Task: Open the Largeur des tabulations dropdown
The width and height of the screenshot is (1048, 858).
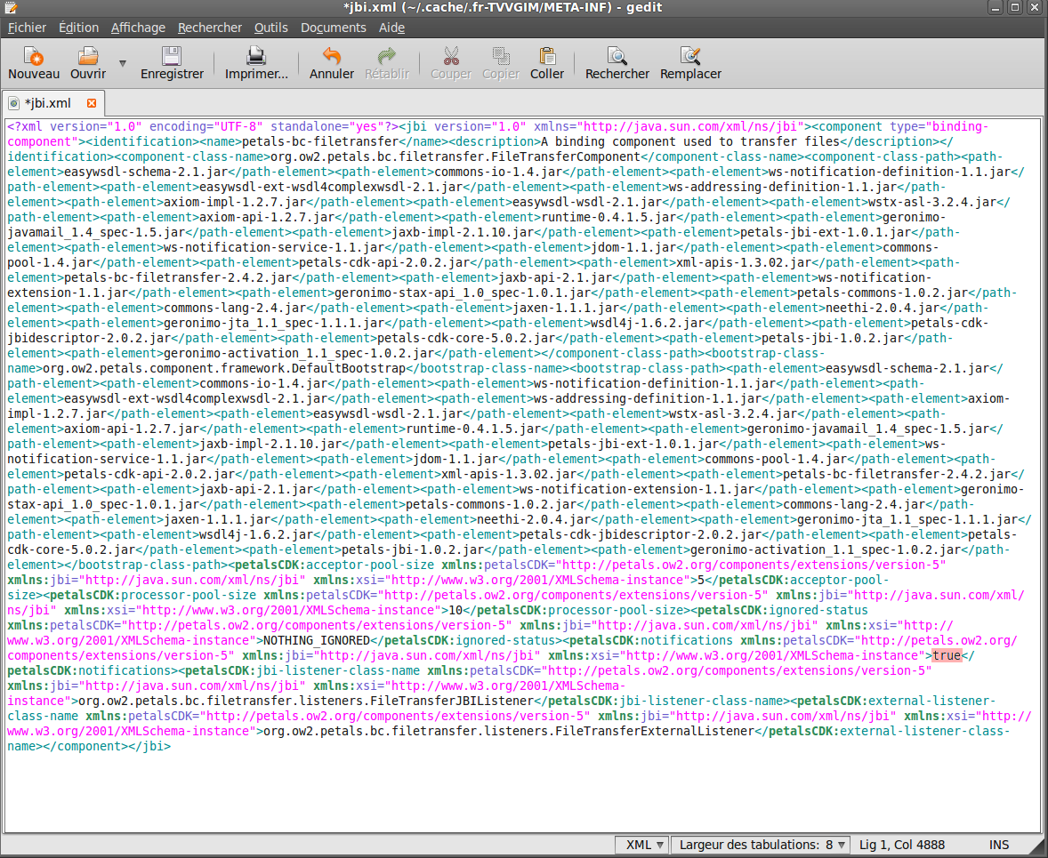Action: (x=762, y=845)
